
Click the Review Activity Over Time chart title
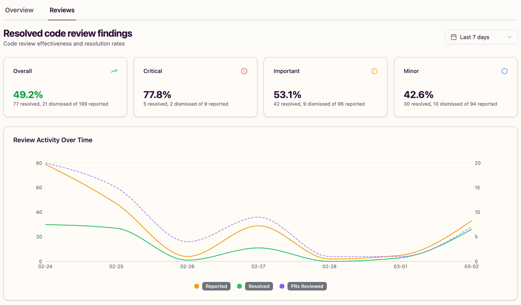(x=53, y=140)
